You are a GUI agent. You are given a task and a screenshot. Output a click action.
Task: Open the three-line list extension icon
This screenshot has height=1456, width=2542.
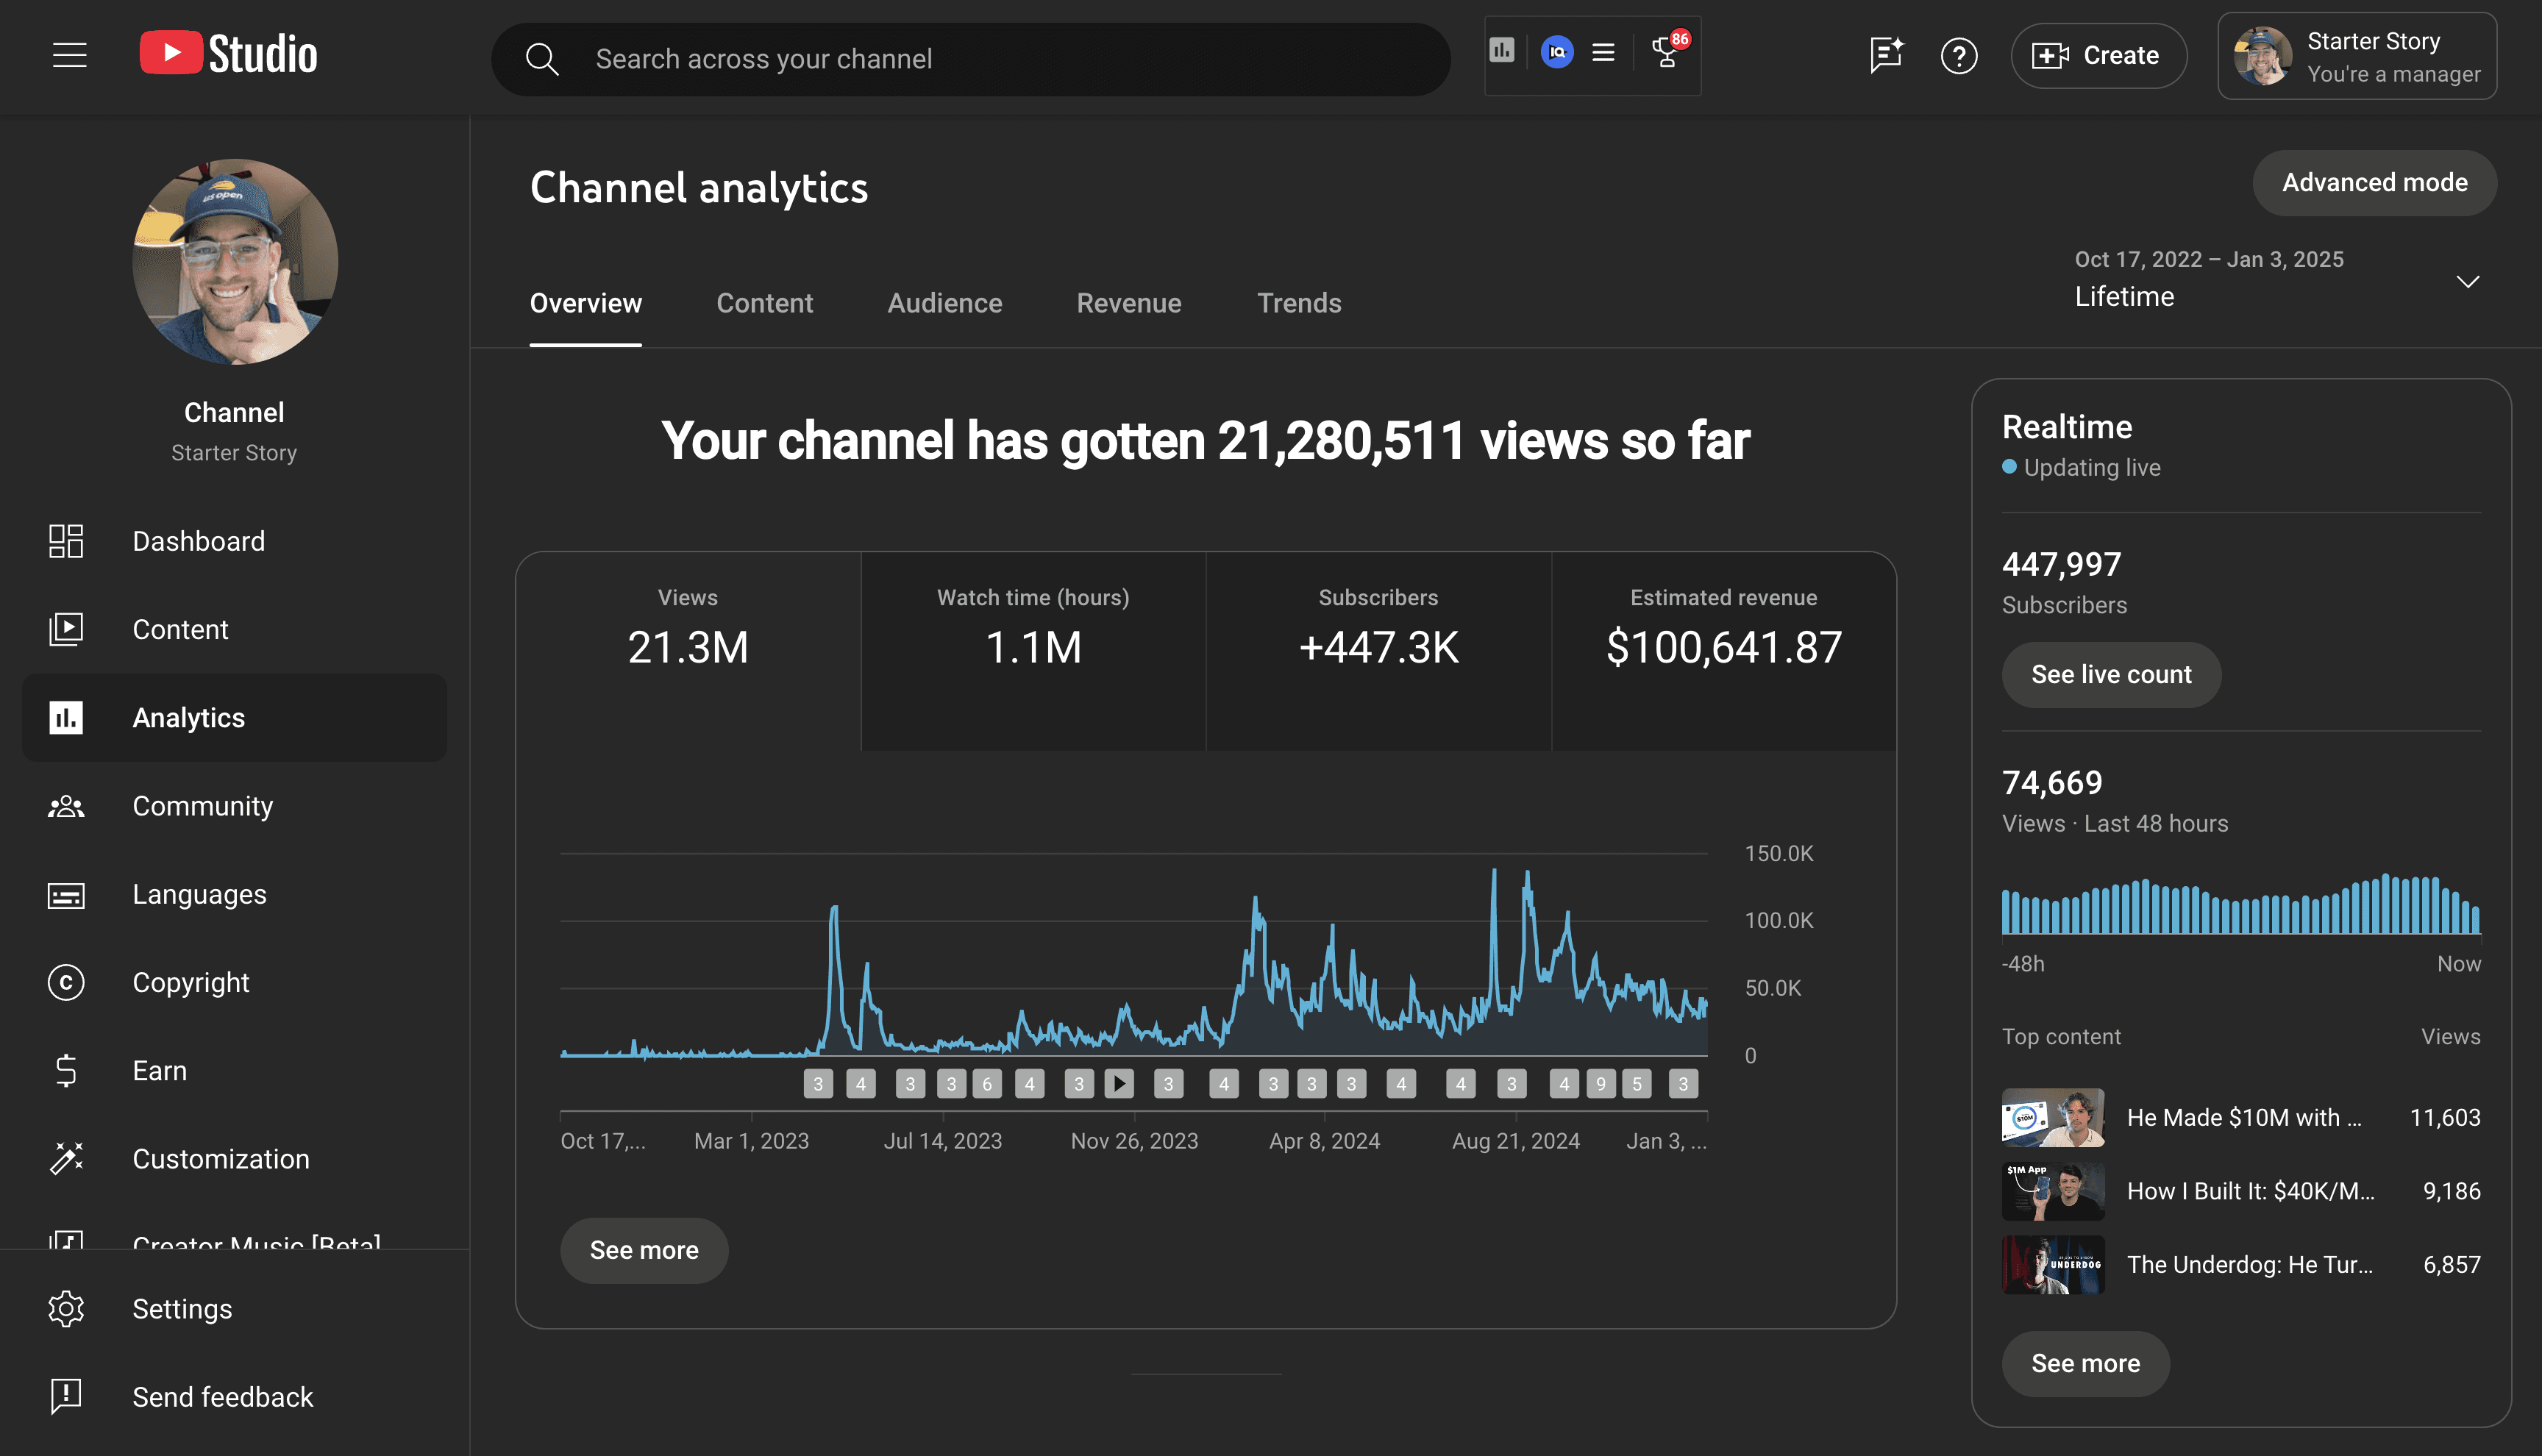pos(1604,52)
